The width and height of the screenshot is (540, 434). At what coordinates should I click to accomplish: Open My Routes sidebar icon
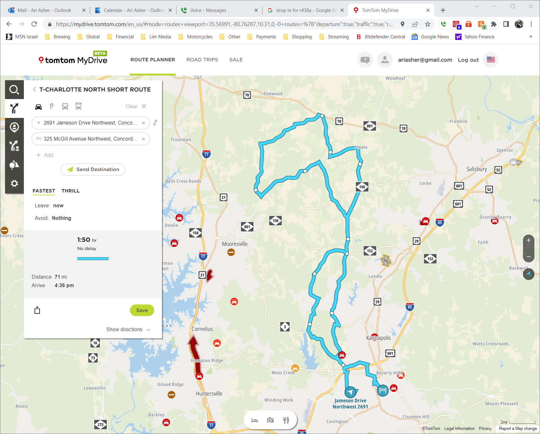coord(14,146)
